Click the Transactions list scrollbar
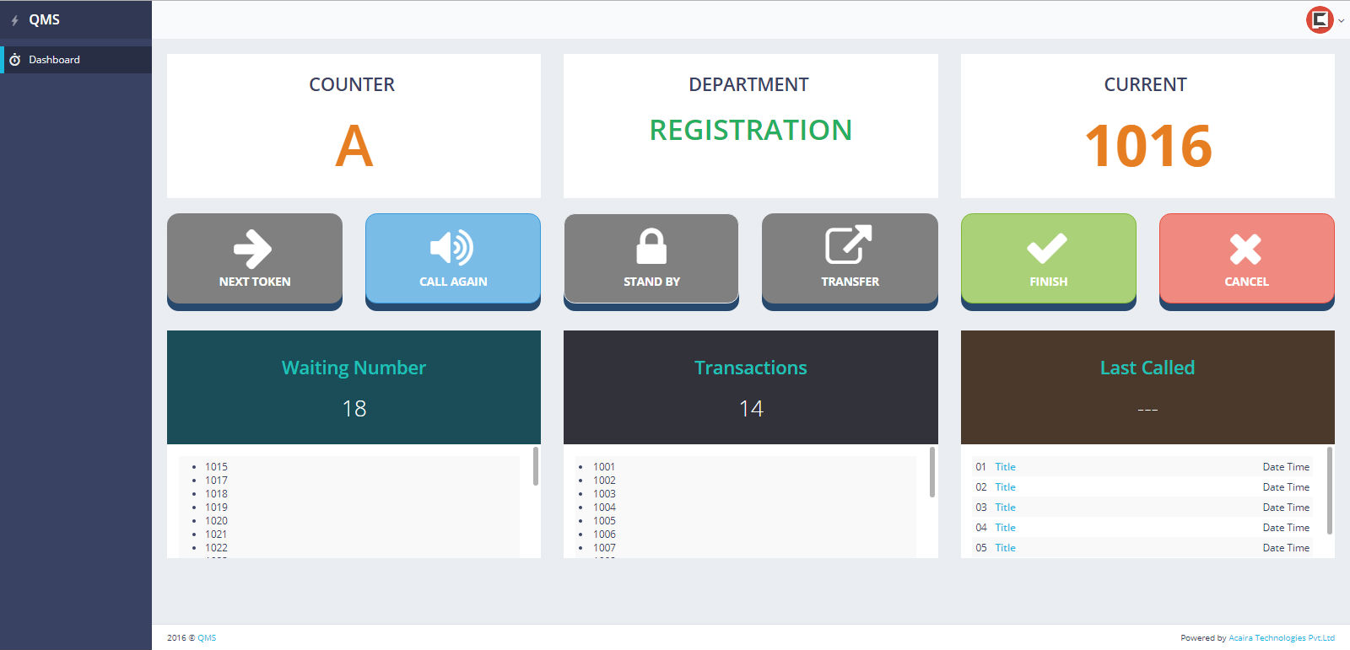Viewport: 1350px width, 650px height. pyautogui.click(x=932, y=472)
